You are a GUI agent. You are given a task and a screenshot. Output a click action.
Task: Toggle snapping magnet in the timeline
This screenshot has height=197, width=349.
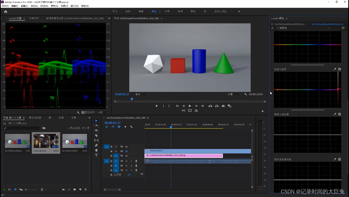[x=113, y=127]
